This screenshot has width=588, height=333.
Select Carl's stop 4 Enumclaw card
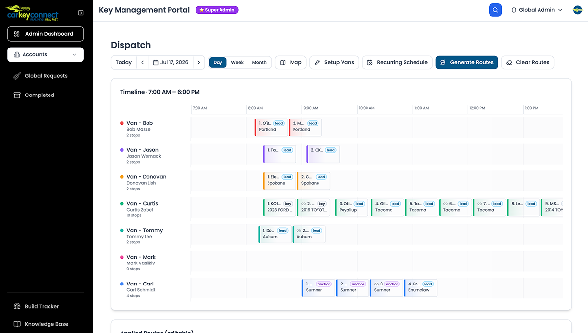tap(420, 287)
